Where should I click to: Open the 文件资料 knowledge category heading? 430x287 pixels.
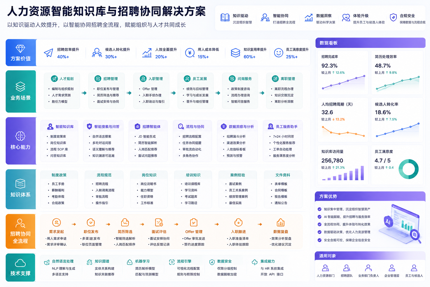pos(283,175)
